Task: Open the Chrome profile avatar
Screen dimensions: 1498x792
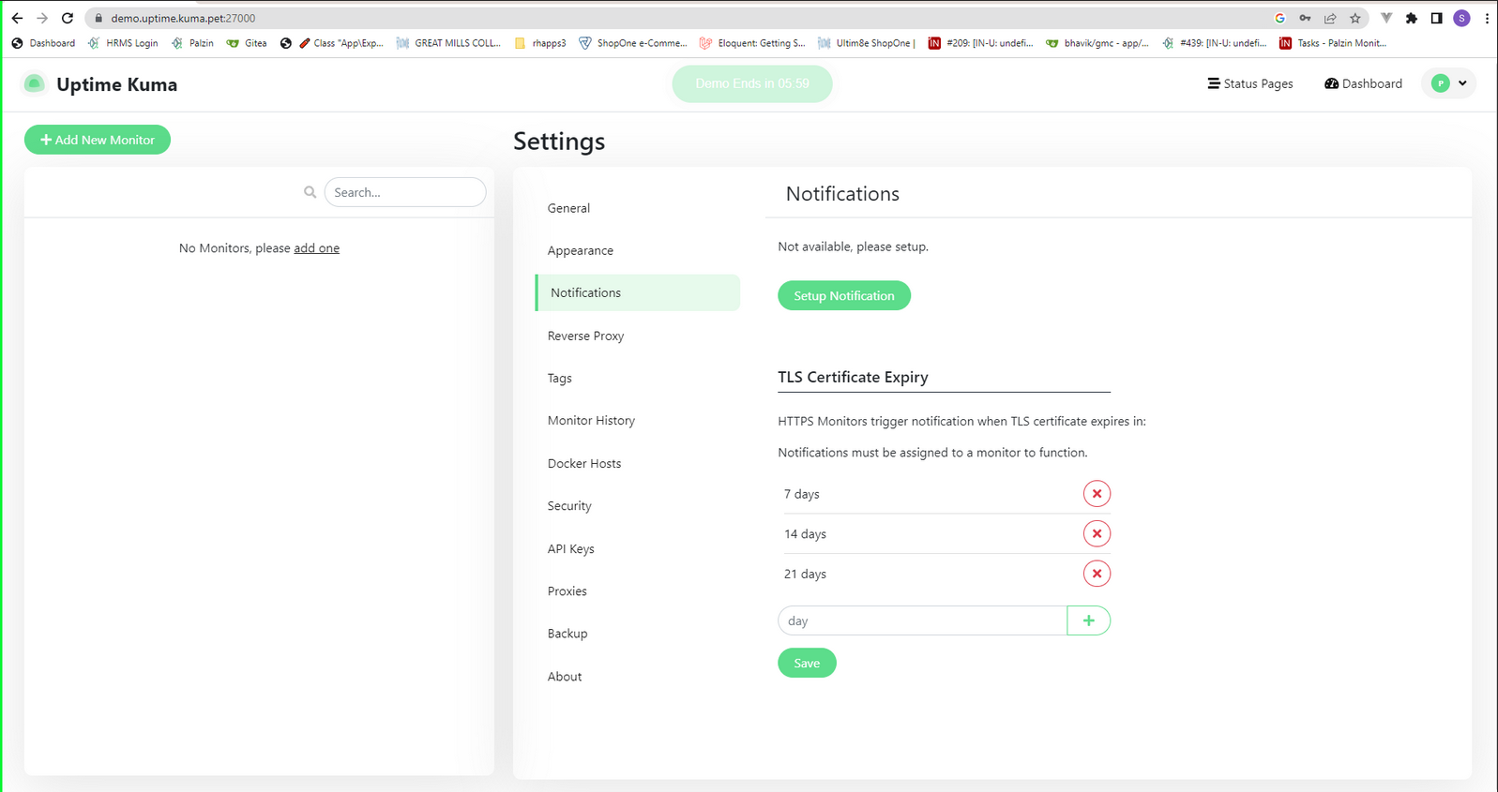Action: coord(1461,18)
